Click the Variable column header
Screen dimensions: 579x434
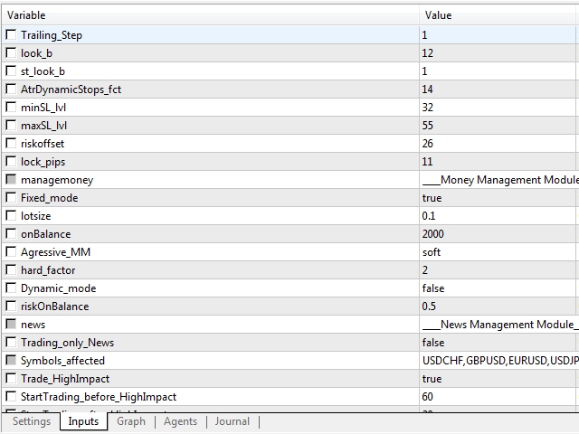tap(208, 15)
